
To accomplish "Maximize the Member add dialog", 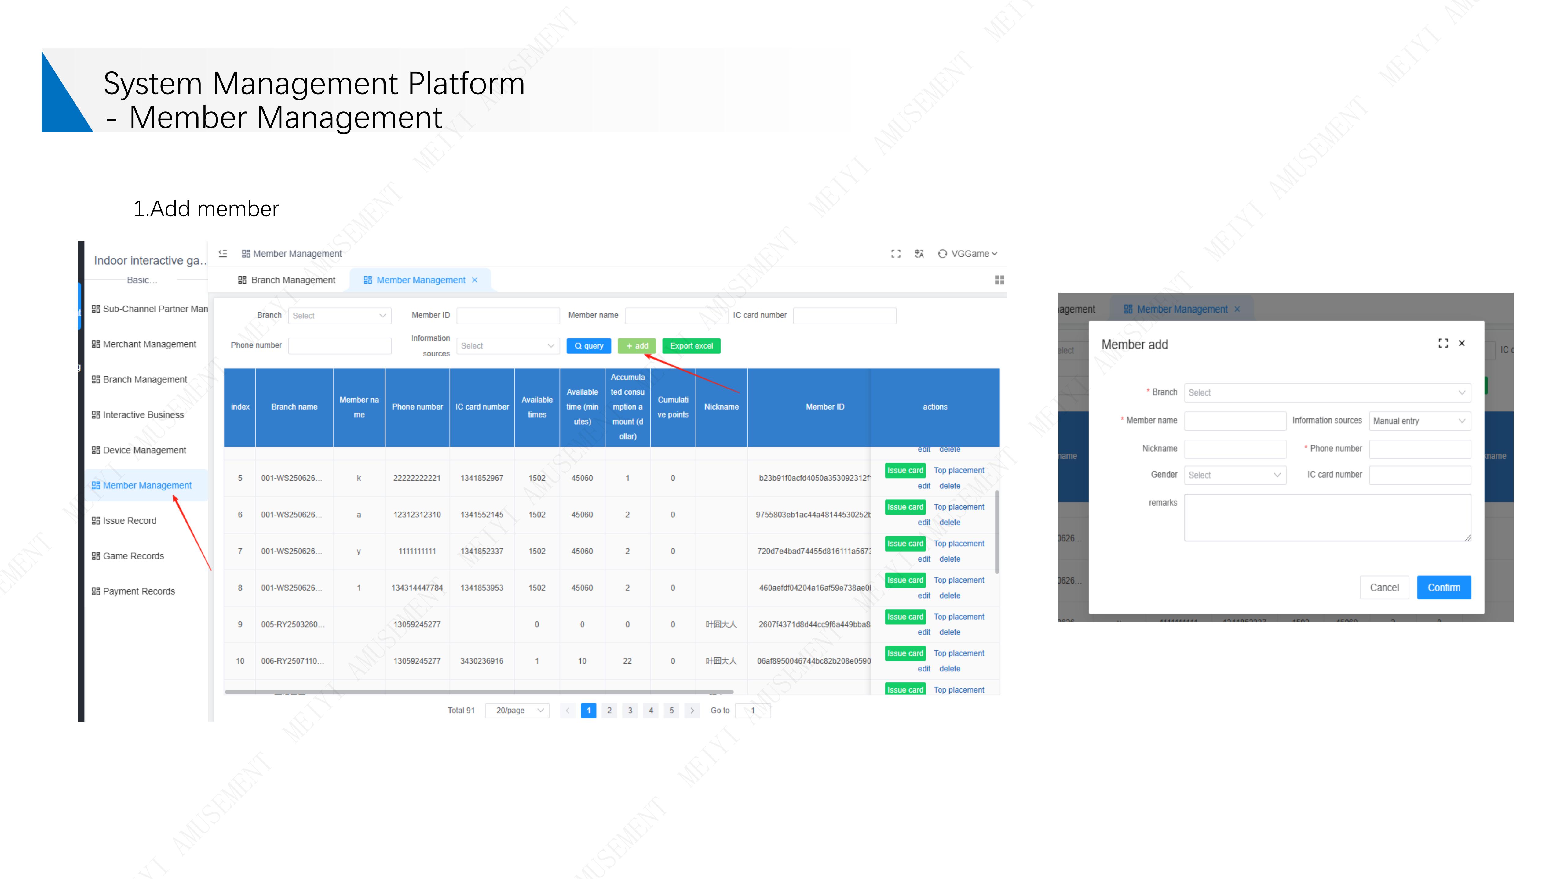I will (1443, 343).
